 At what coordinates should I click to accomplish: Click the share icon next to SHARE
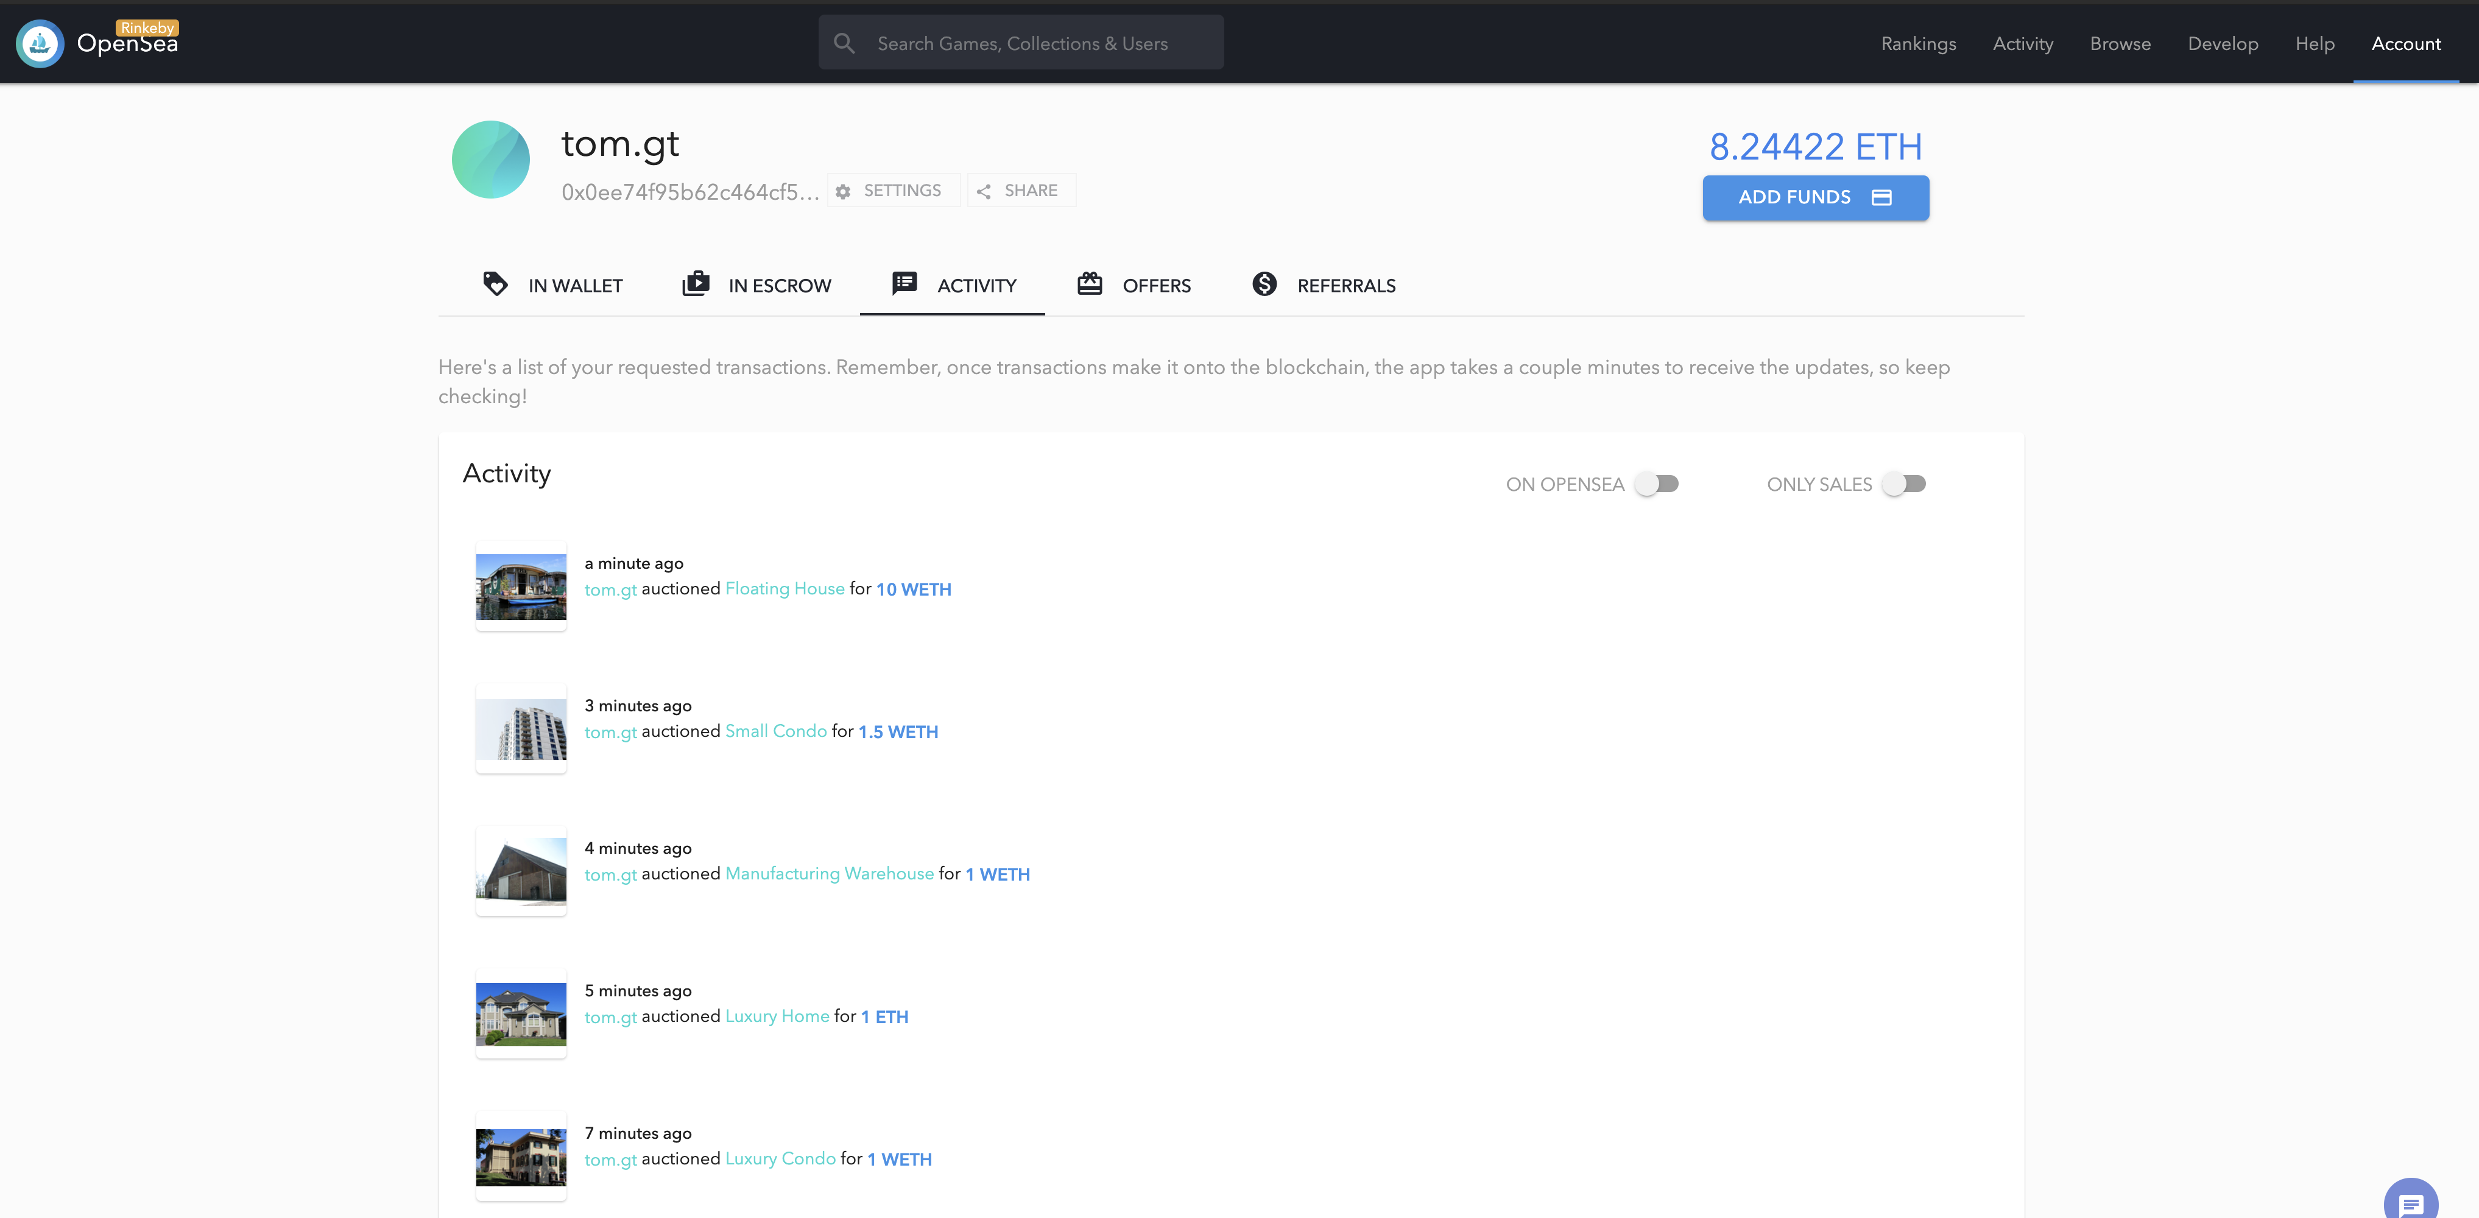[984, 191]
